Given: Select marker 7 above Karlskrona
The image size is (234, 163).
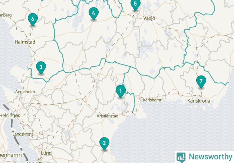Looking at the screenshot, I should 201,81.
